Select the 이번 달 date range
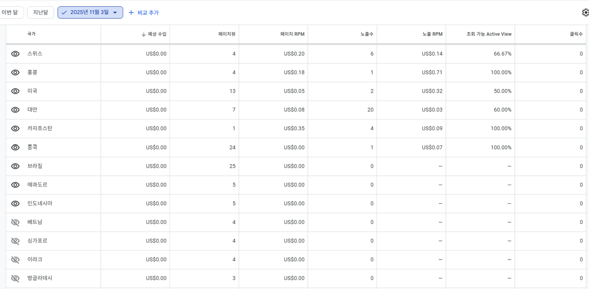 click(10, 12)
